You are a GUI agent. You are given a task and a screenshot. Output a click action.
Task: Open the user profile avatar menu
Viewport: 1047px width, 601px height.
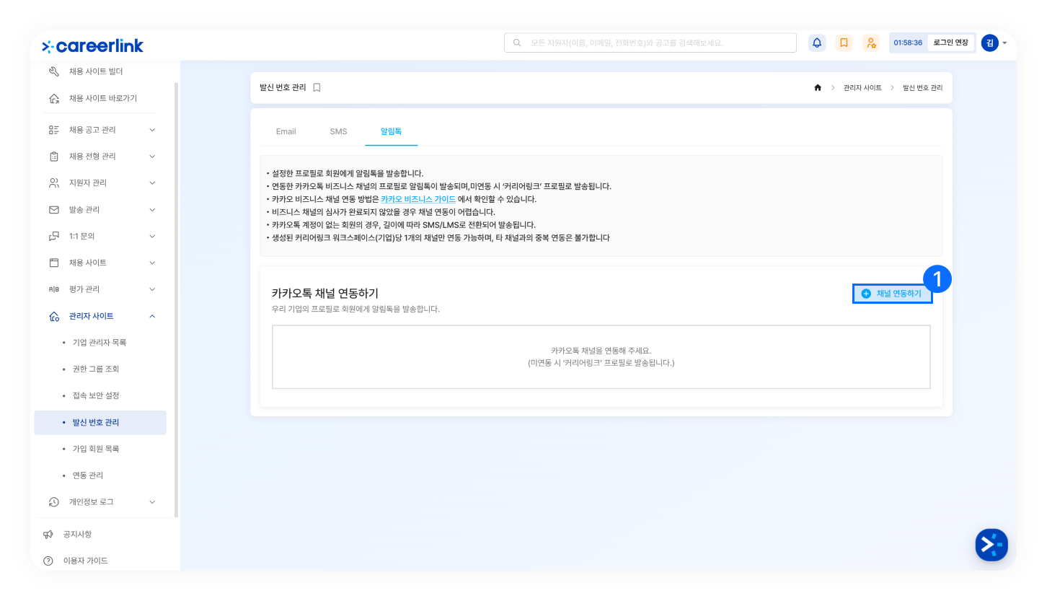[x=990, y=43]
